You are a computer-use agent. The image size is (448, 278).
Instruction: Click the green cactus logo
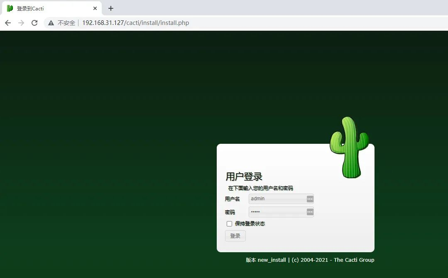pyautogui.click(x=349, y=147)
